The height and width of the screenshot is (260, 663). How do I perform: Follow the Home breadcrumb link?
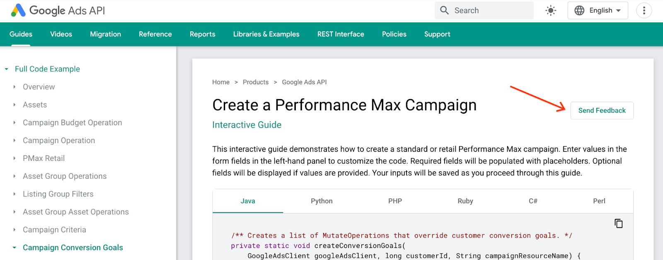coord(221,82)
